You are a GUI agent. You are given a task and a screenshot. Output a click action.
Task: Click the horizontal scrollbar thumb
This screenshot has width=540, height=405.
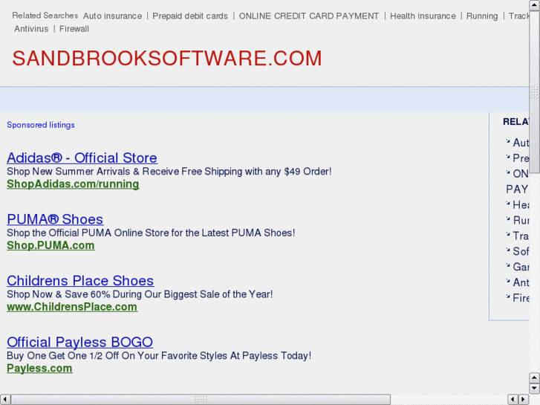[x=201, y=400]
